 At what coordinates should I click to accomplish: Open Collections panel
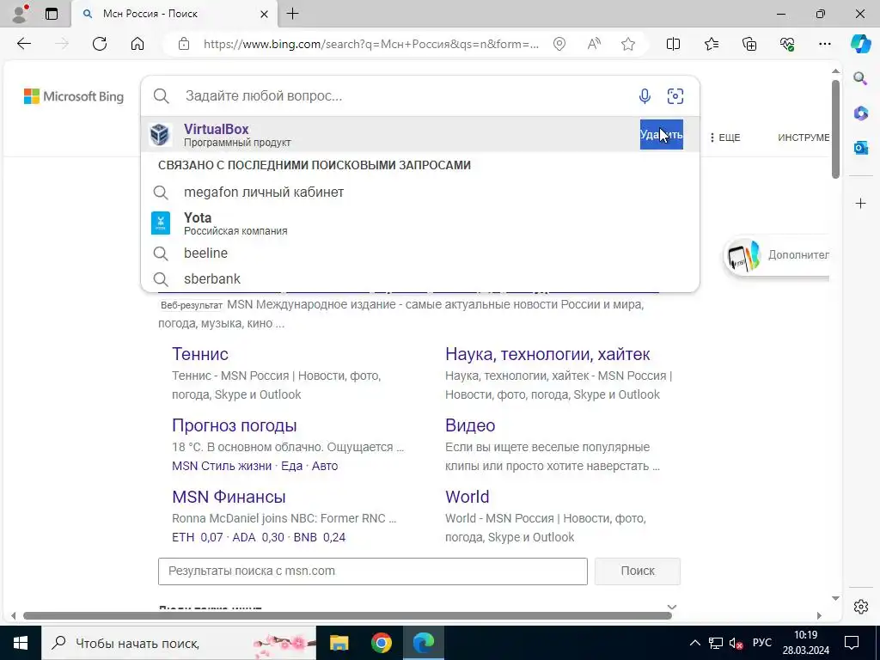pyautogui.click(x=749, y=44)
